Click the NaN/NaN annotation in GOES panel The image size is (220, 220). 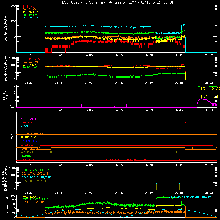(x=209, y=97)
